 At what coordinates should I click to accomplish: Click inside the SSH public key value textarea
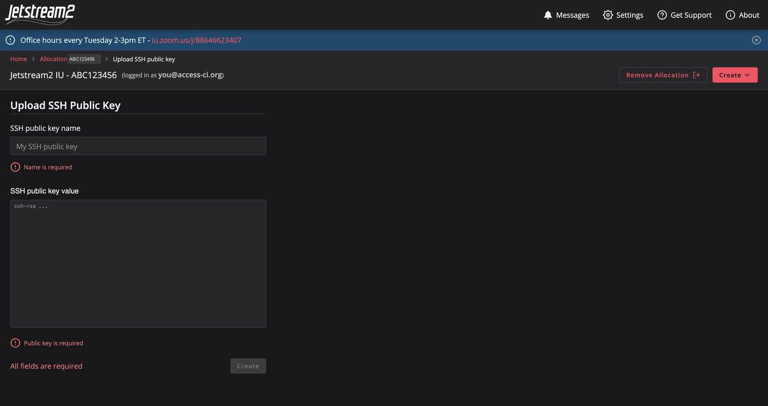pyautogui.click(x=138, y=264)
